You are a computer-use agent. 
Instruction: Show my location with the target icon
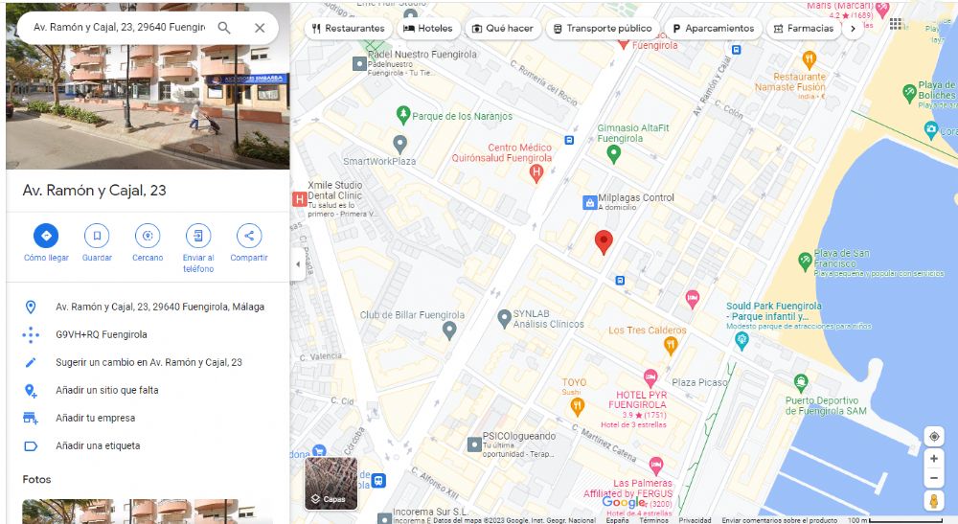click(933, 436)
